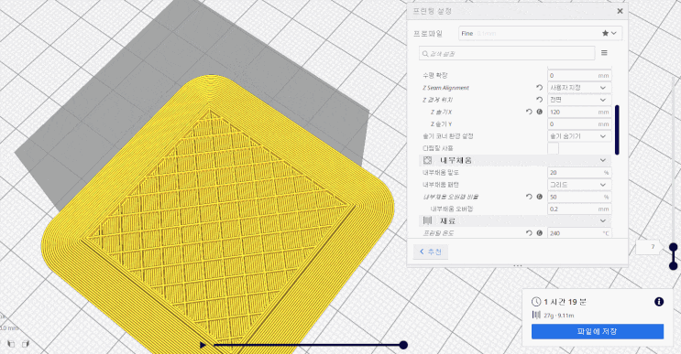The width and height of the screenshot is (681, 354).
Task: Click the magnifier icon in search box
Action: (x=425, y=54)
